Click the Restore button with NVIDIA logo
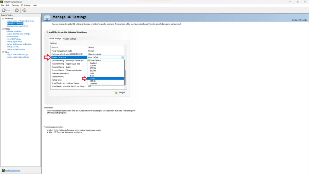The image size is (309, 174). [x=120, y=93]
